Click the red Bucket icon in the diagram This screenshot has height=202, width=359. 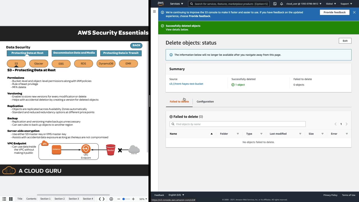(111, 150)
